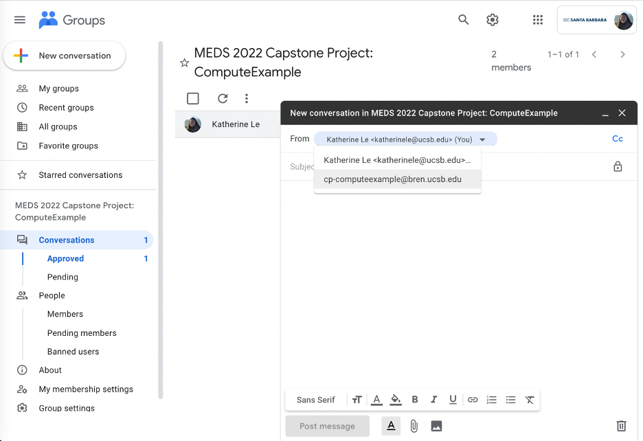The height and width of the screenshot is (441, 643).
Task: Choose Katherine Le as the sender
Action: [x=397, y=160]
